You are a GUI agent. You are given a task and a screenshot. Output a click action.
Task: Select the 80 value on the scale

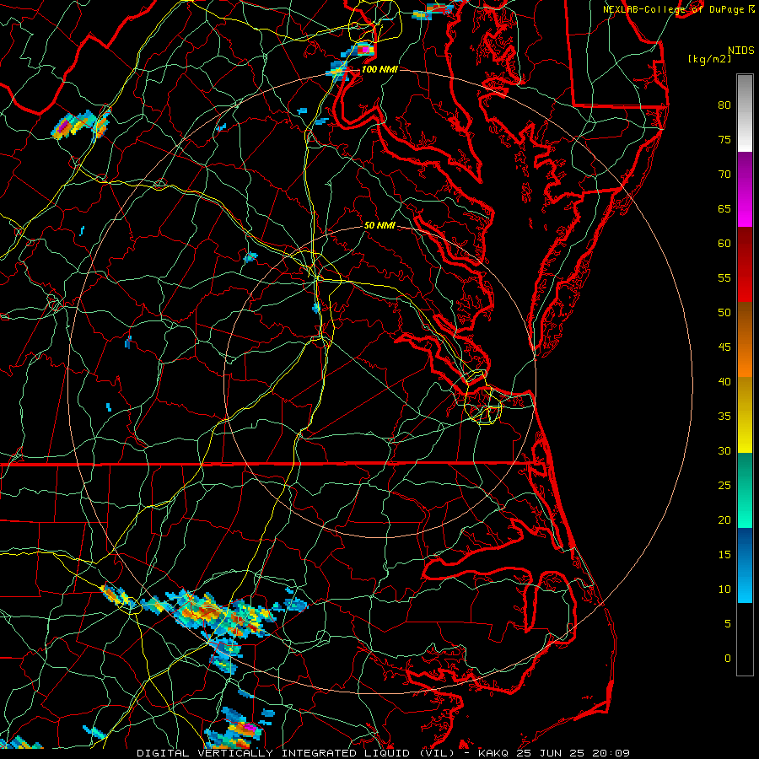click(x=724, y=105)
